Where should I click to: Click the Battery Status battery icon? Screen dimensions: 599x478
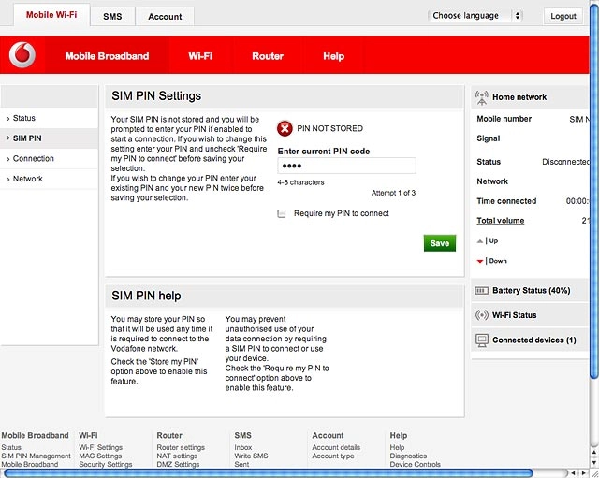coord(481,291)
